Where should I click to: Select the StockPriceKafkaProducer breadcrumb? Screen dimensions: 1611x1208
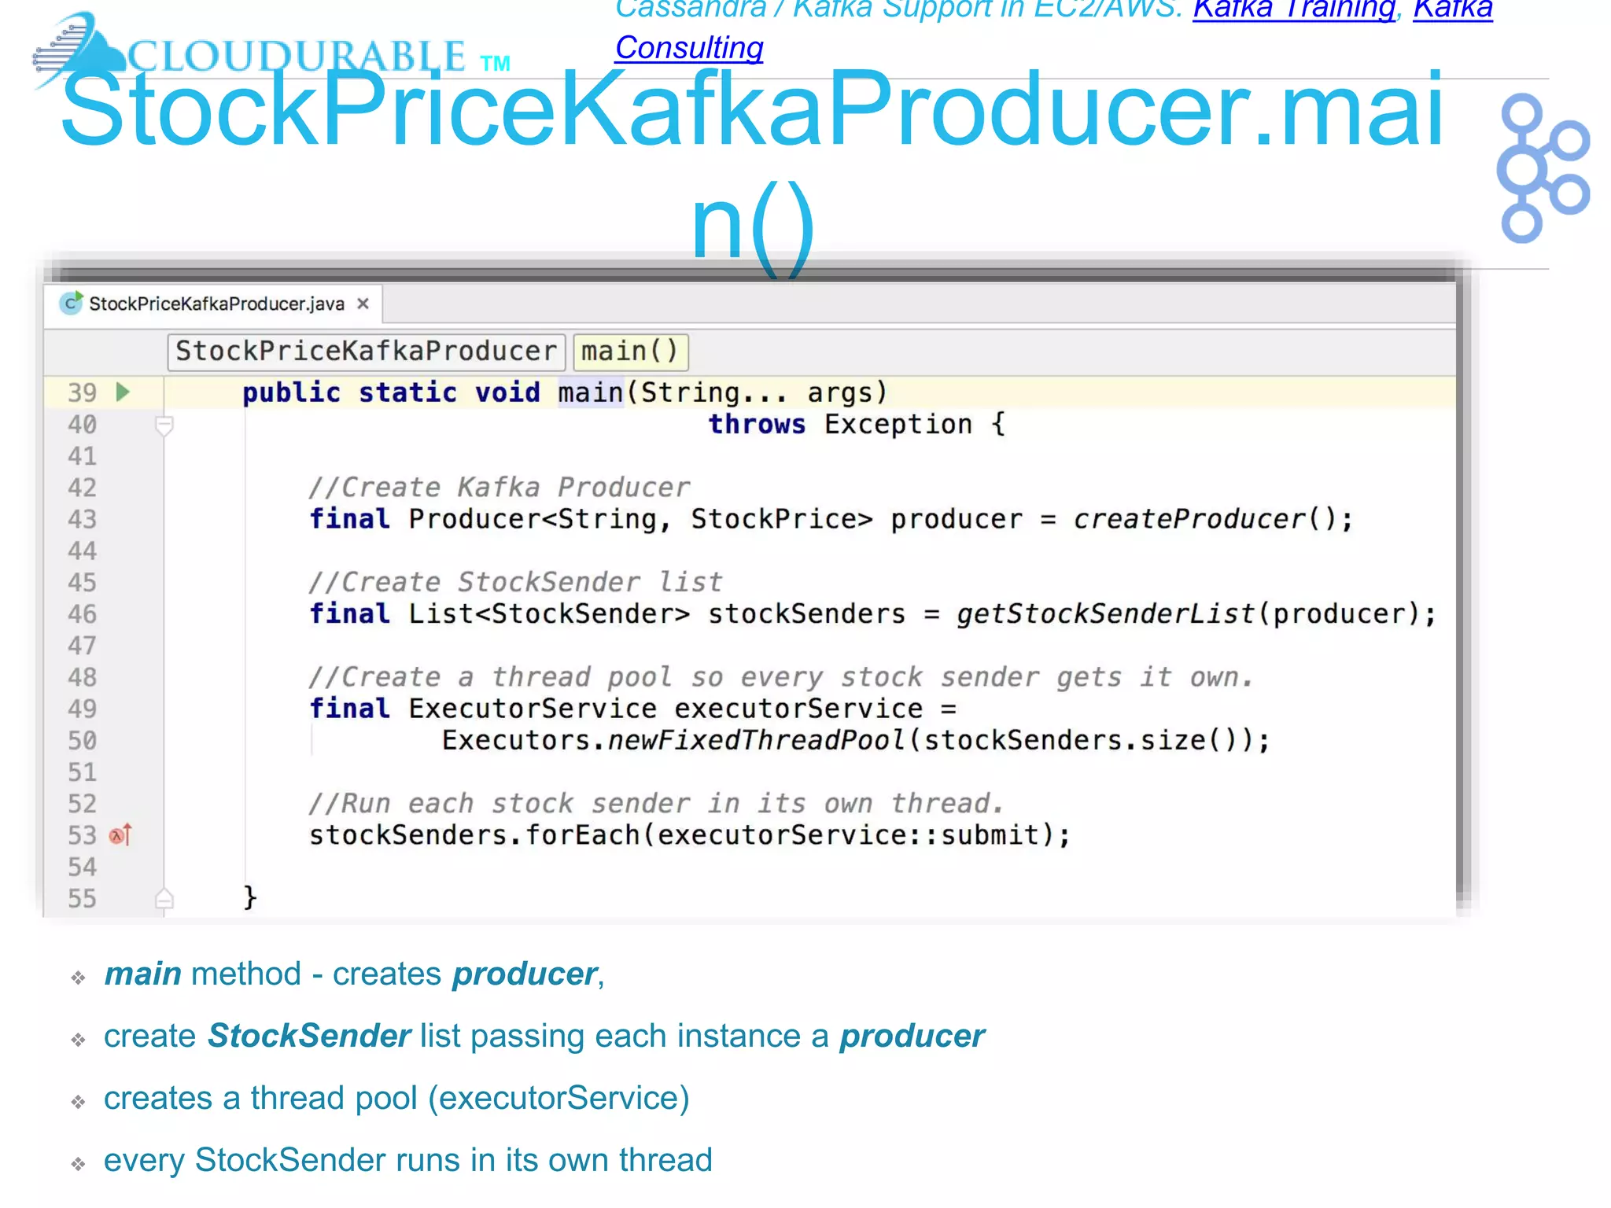click(x=366, y=352)
